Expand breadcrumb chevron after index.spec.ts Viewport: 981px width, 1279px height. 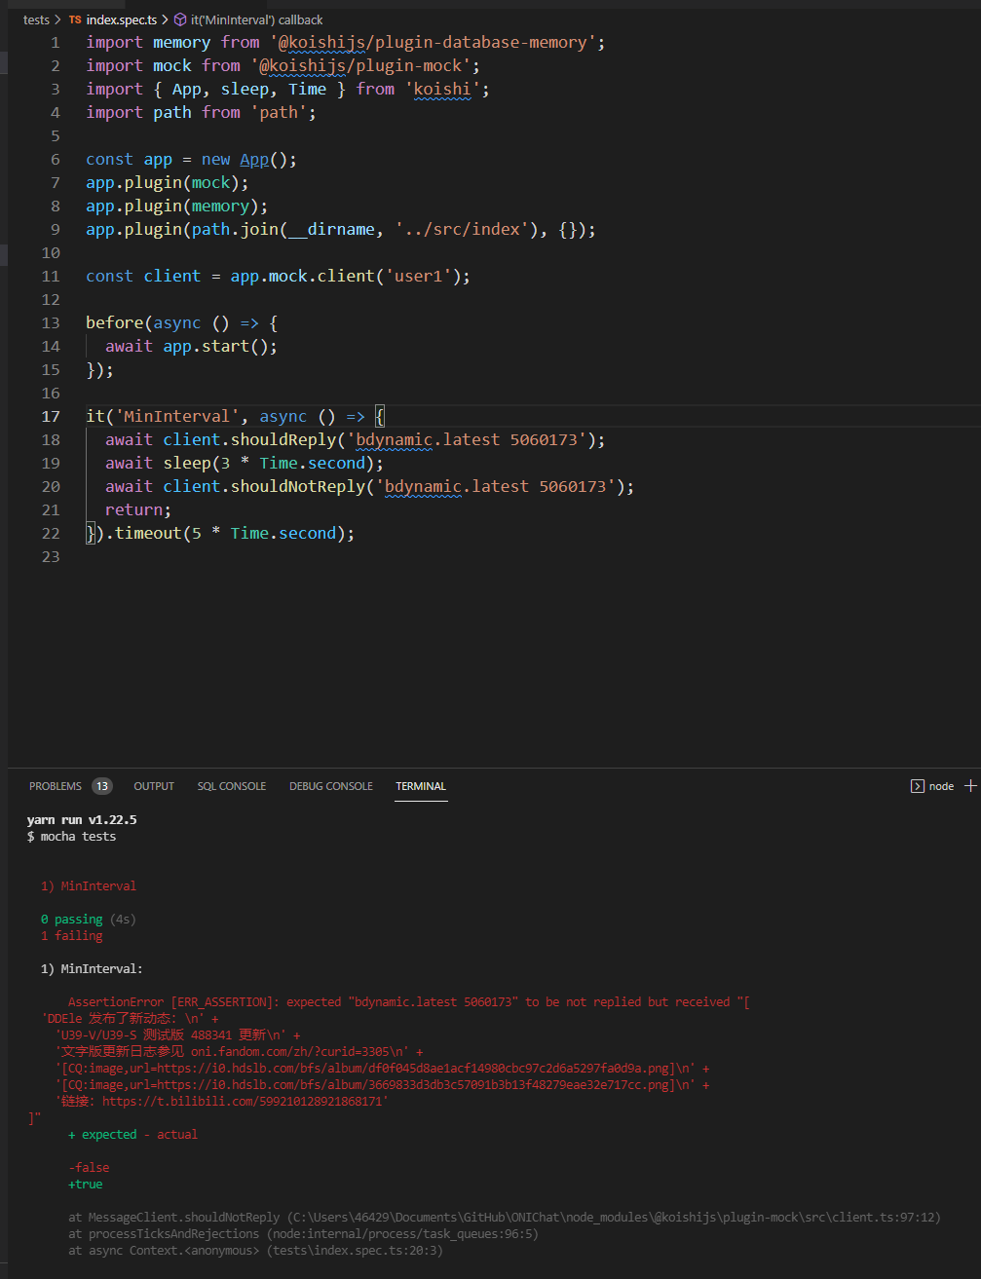click(166, 19)
